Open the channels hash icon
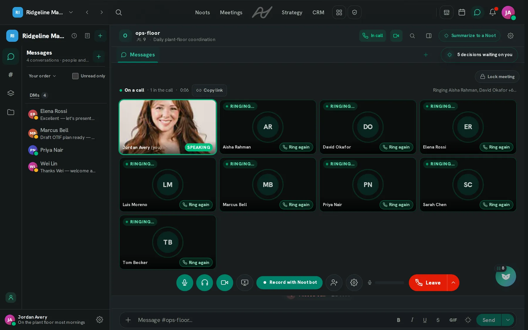 (x=11, y=75)
